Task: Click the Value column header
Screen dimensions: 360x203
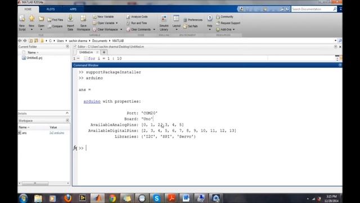Action: click(53, 127)
